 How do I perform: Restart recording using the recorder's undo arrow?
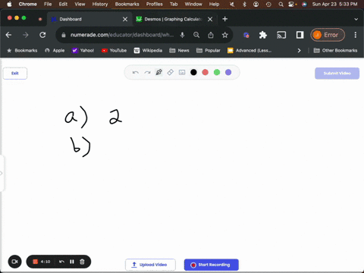pyautogui.click(x=61, y=262)
